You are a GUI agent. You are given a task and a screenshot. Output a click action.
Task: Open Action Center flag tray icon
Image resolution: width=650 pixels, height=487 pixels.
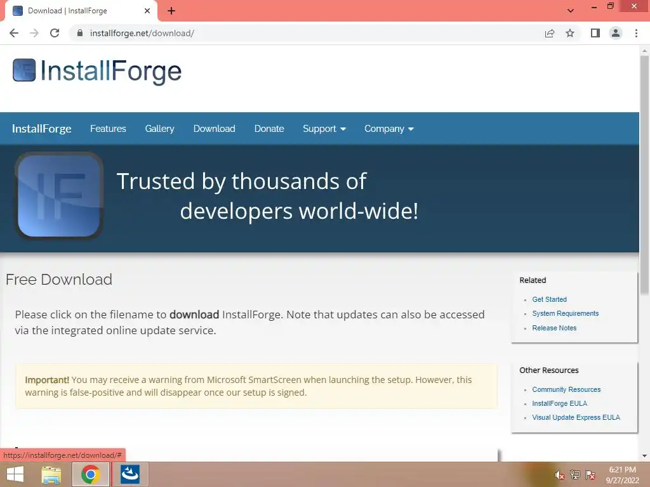click(x=590, y=475)
